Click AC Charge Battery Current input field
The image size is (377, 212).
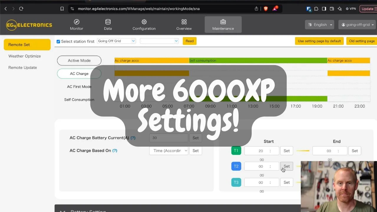click(168, 138)
